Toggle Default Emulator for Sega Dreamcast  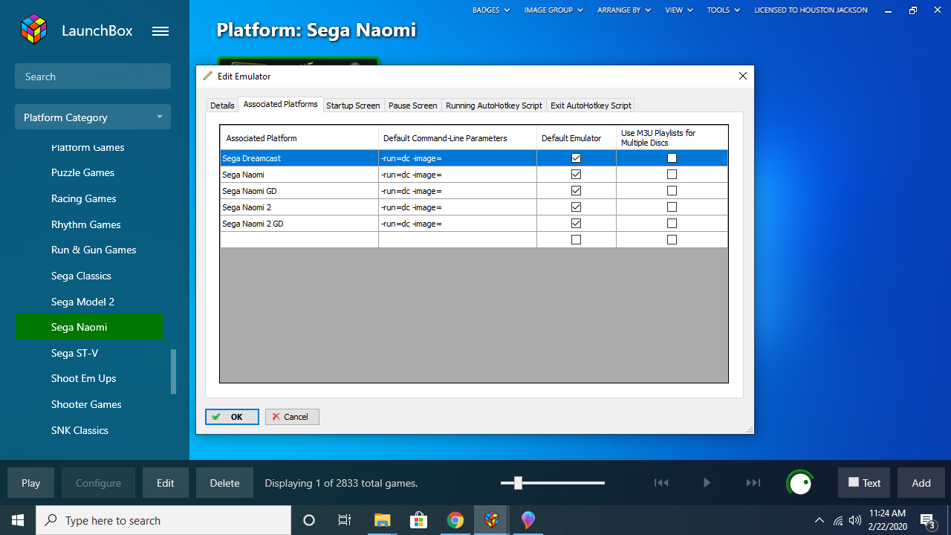[x=576, y=158]
